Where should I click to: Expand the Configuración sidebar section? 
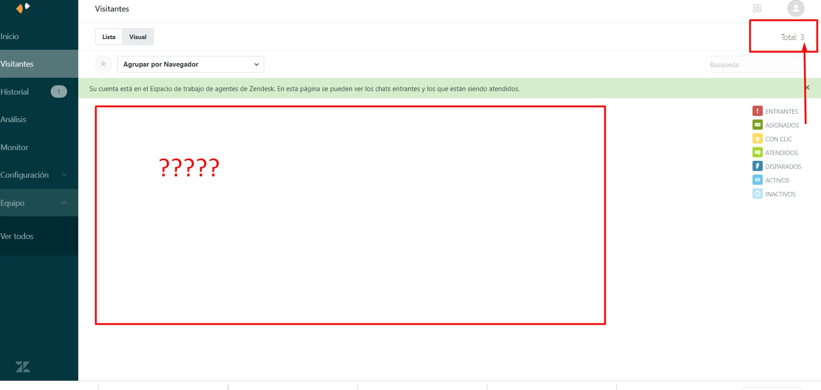39,175
